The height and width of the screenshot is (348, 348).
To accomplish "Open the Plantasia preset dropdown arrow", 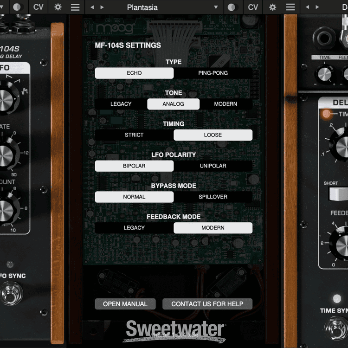I will [216, 7].
